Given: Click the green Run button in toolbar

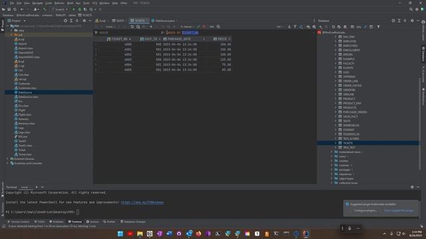Looking at the screenshot, I should [74, 9].
